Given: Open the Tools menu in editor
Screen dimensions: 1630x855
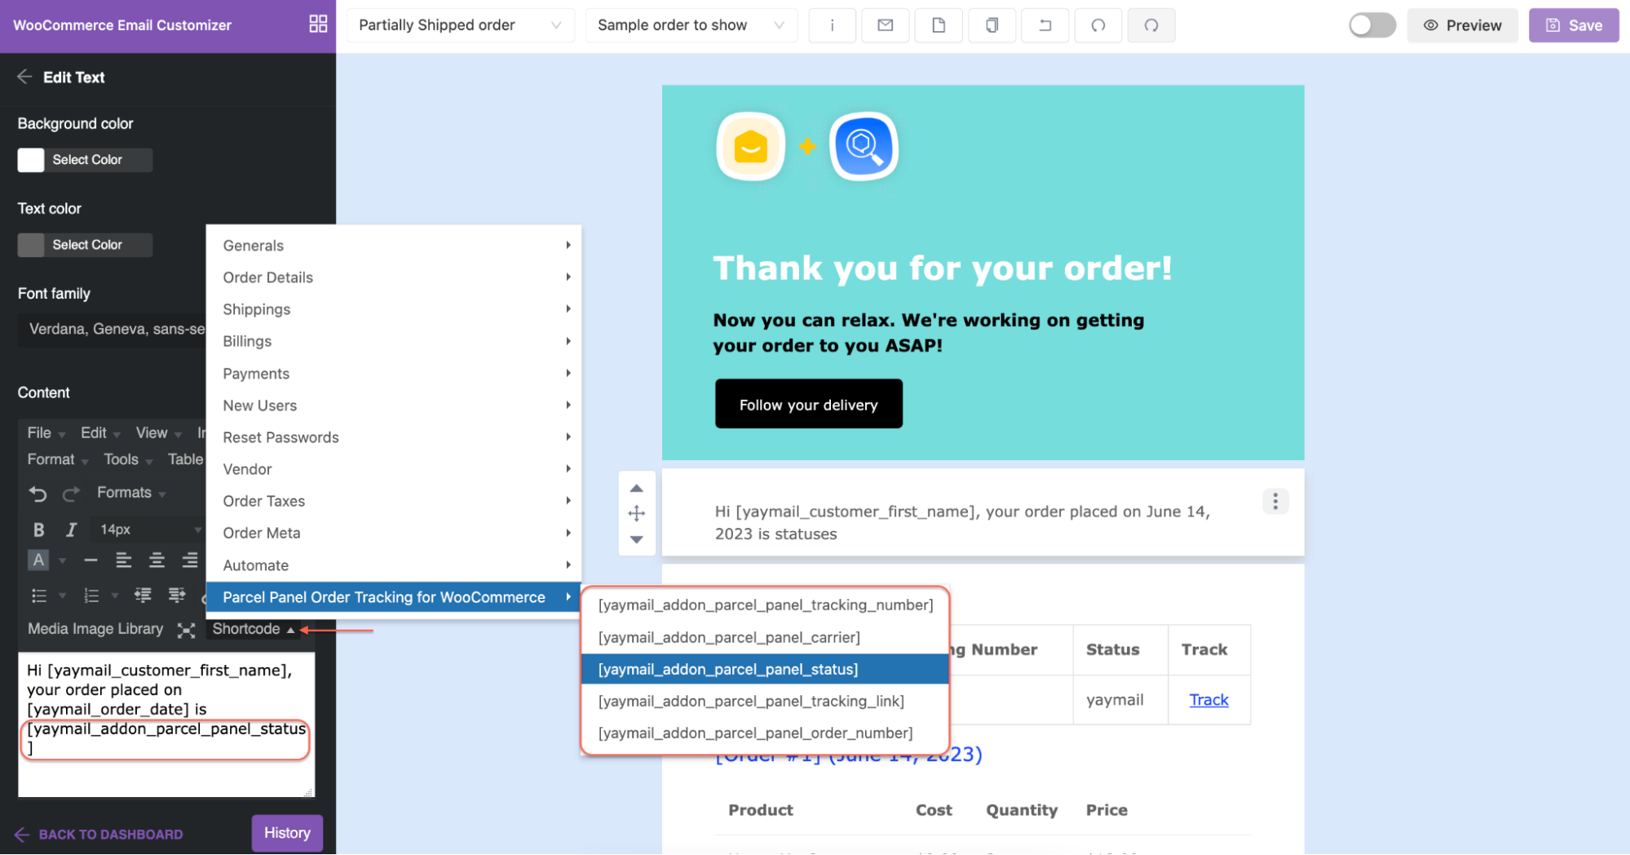Looking at the screenshot, I should [x=128, y=459].
